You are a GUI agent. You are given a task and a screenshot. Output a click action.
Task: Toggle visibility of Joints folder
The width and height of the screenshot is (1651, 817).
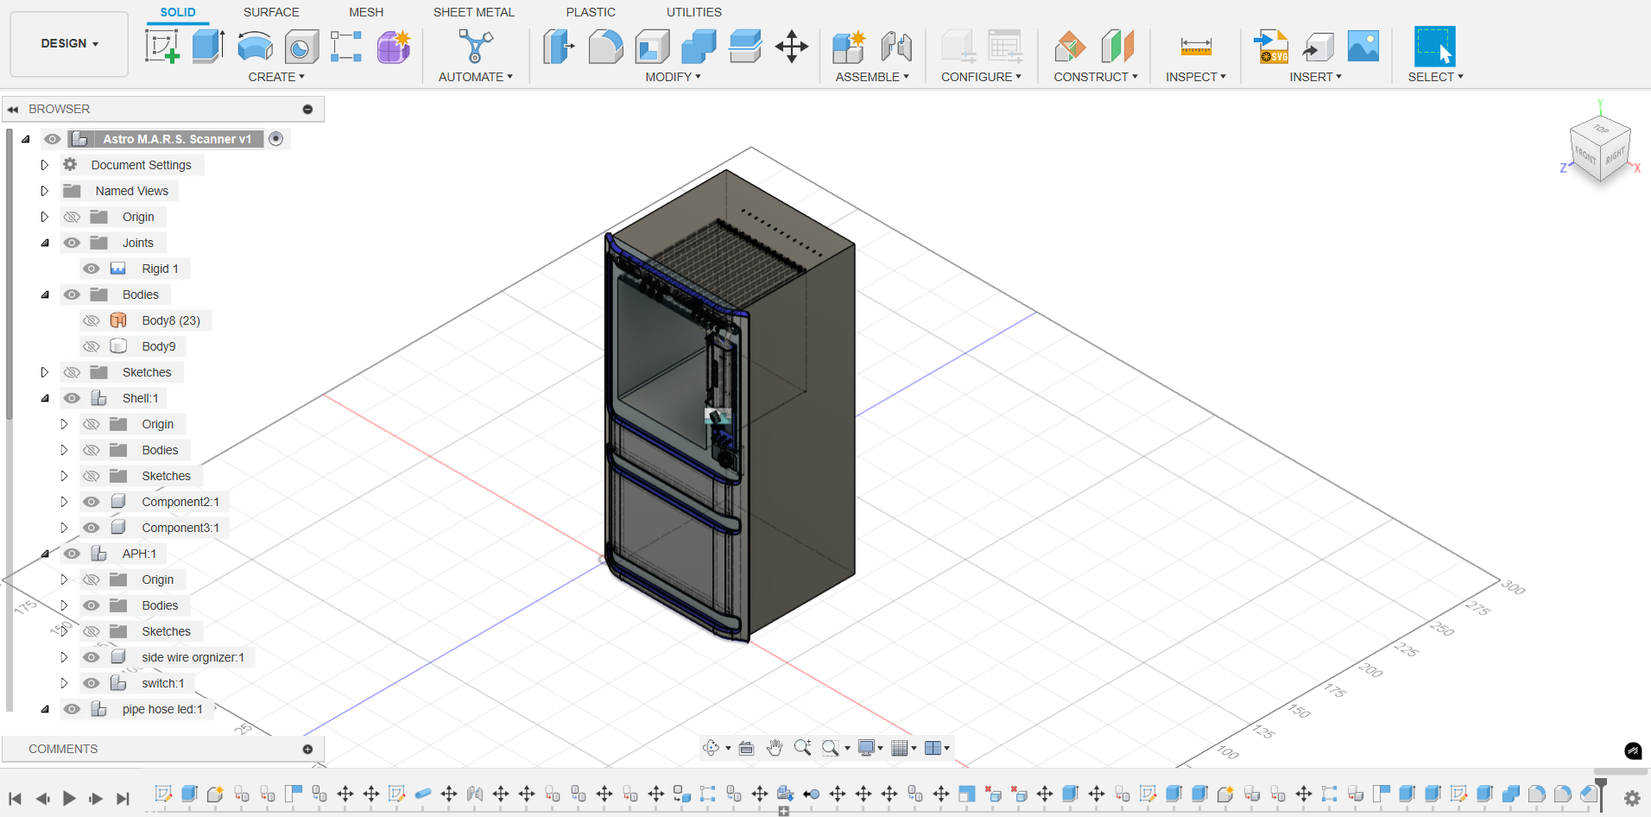72,243
